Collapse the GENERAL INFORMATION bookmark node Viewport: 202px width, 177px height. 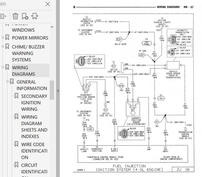click(7, 81)
